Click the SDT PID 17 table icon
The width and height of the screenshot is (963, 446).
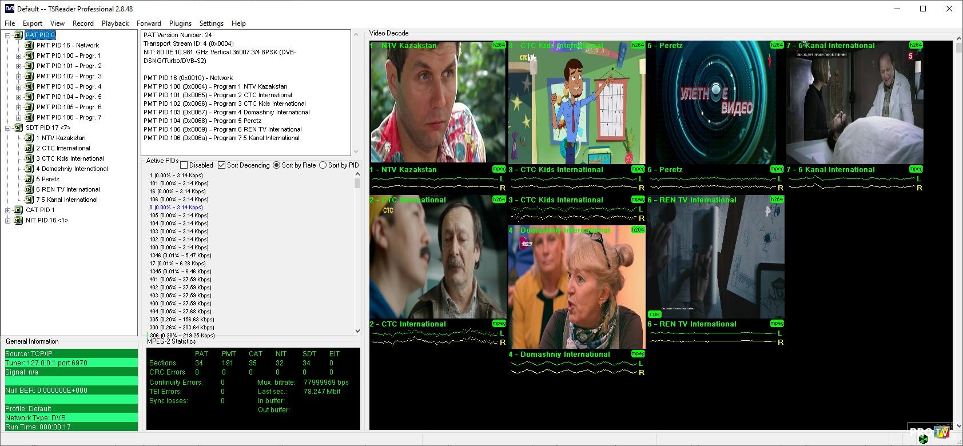18,128
